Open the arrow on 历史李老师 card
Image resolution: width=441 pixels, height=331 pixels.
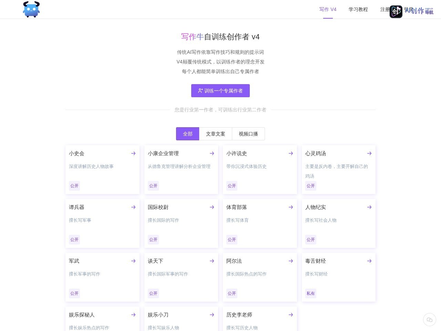[x=291, y=315]
